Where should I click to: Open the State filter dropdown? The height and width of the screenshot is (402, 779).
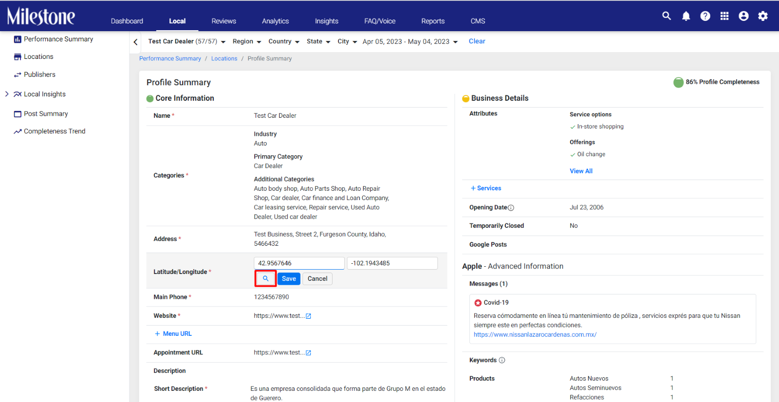point(318,42)
